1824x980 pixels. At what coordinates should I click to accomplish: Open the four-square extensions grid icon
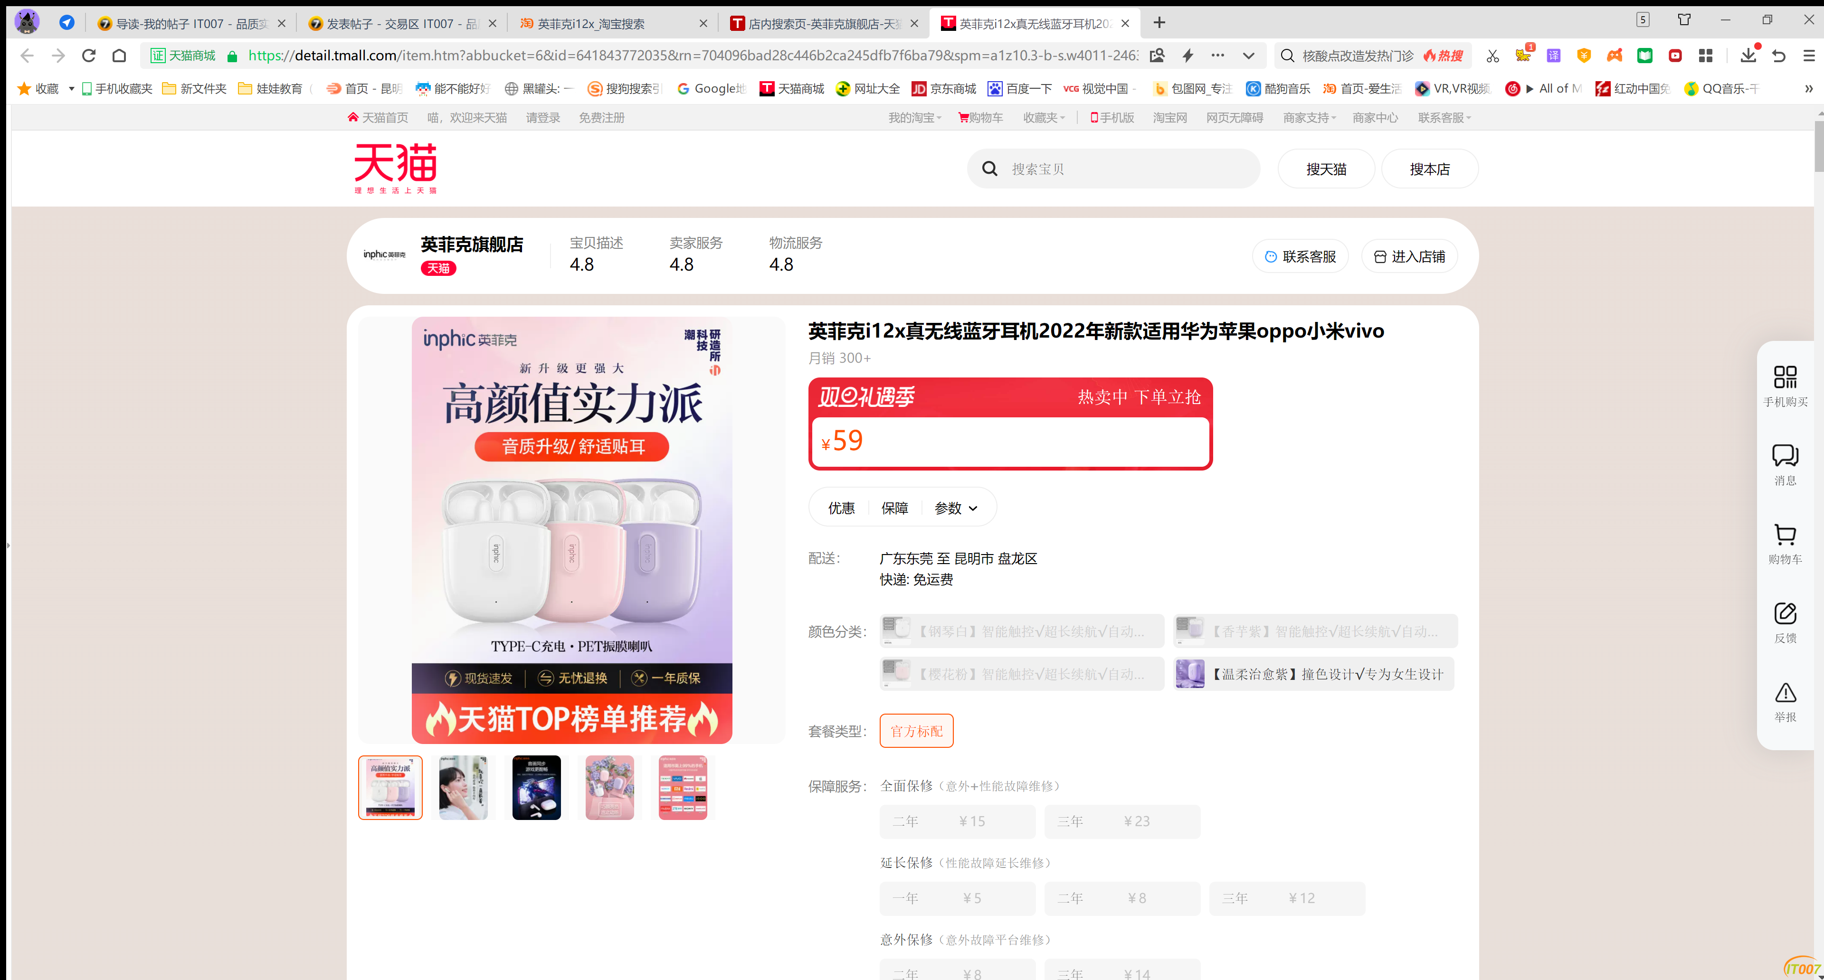click(x=1706, y=56)
